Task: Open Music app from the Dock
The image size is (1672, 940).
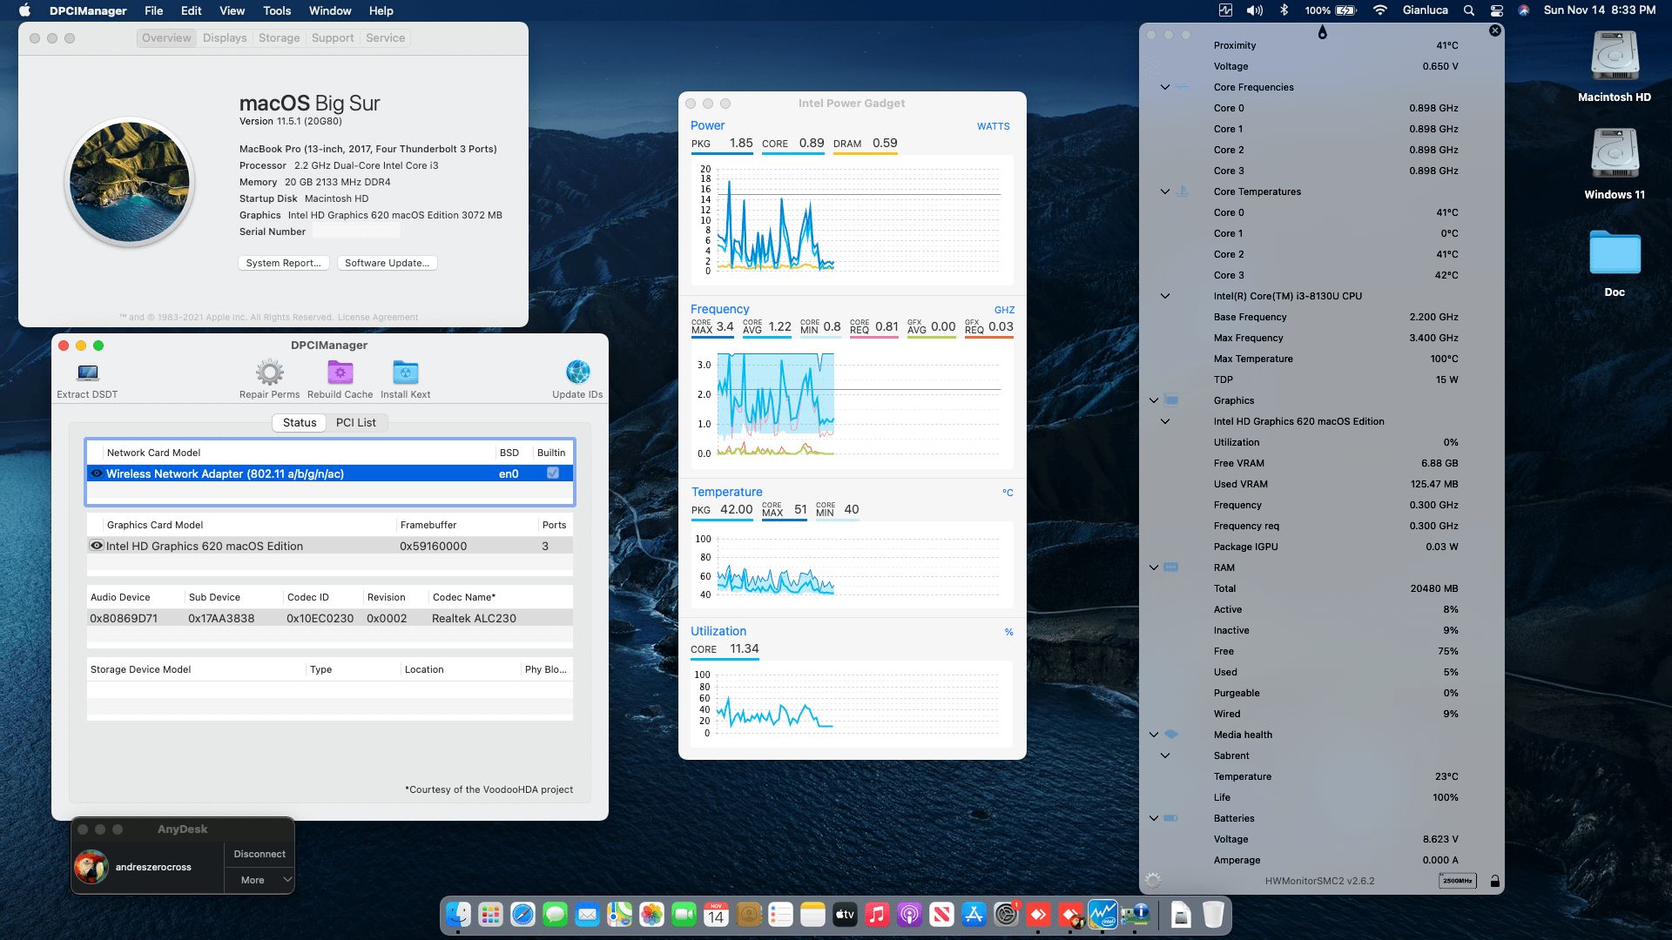Action: click(877, 915)
